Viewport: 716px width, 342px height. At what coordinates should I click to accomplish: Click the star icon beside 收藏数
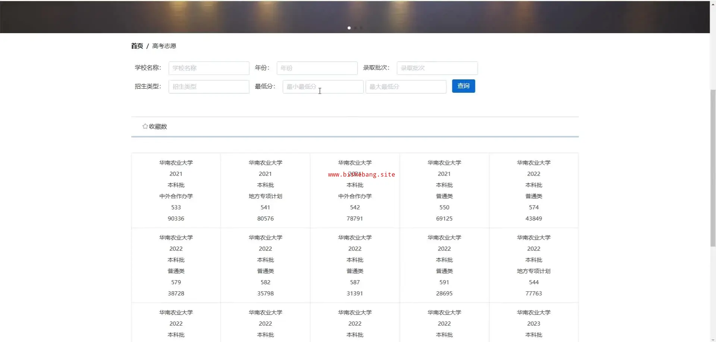[x=145, y=127]
